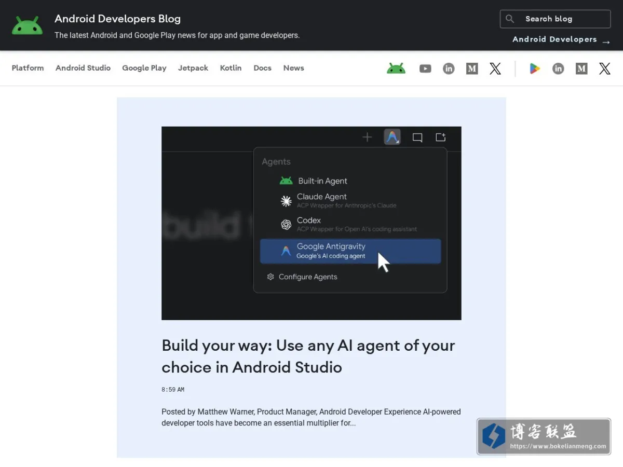The image size is (623, 467).
Task: Open the Kotlin nav item
Action: click(x=231, y=68)
